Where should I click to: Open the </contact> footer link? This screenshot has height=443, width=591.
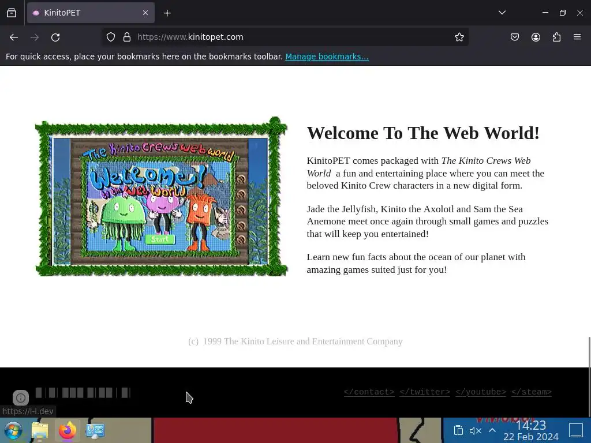(x=369, y=392)
